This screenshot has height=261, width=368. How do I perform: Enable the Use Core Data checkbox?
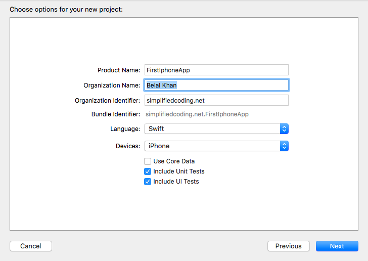[x=148, y=161]
